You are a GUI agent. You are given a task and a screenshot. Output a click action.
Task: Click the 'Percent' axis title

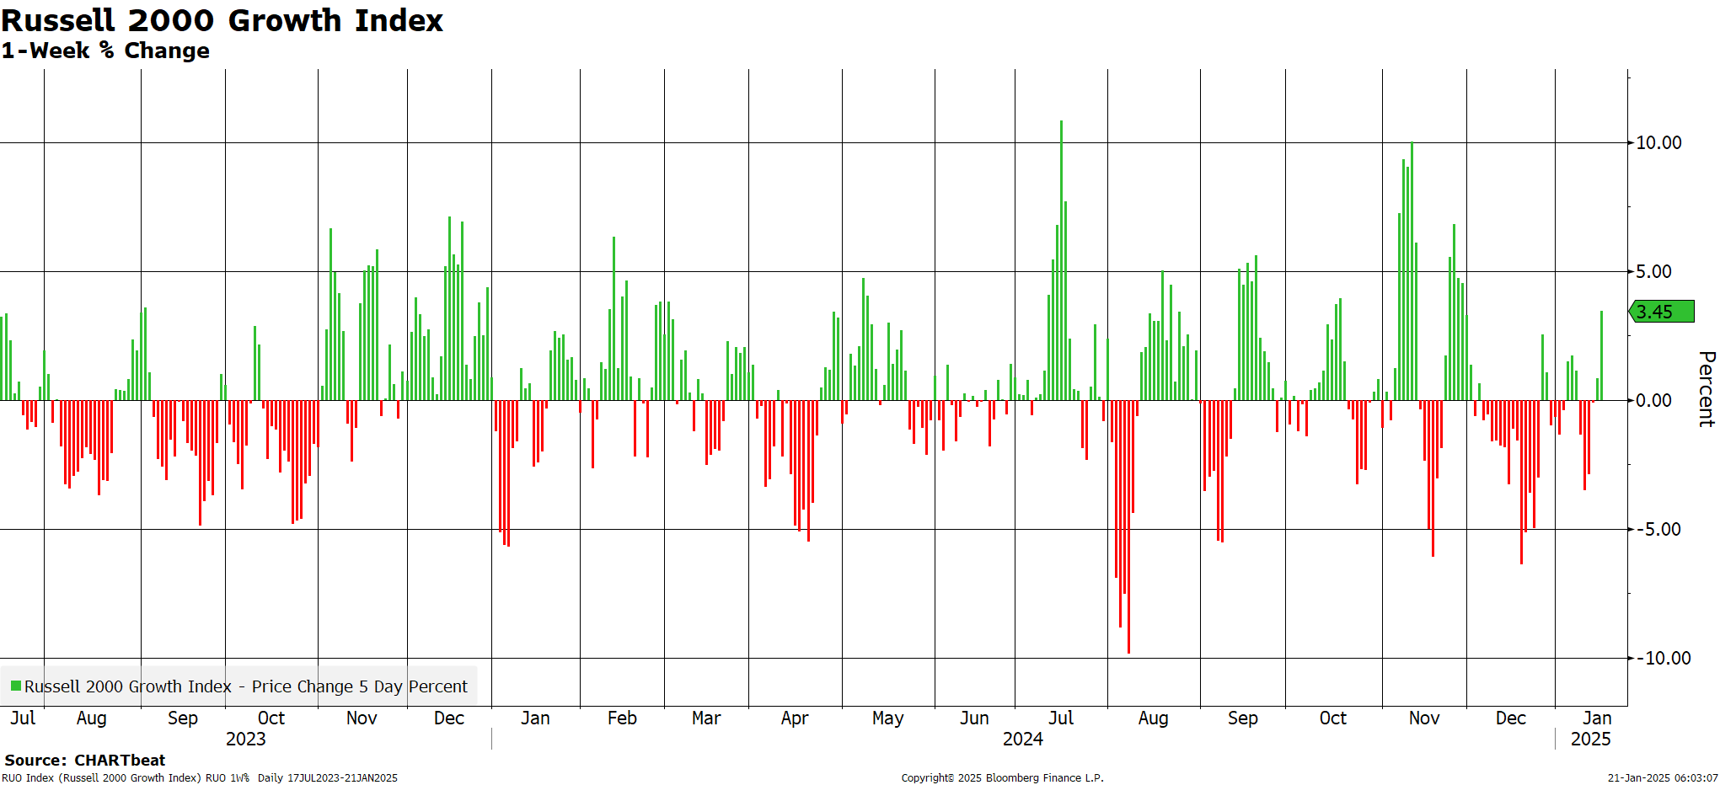[1707, 389]
